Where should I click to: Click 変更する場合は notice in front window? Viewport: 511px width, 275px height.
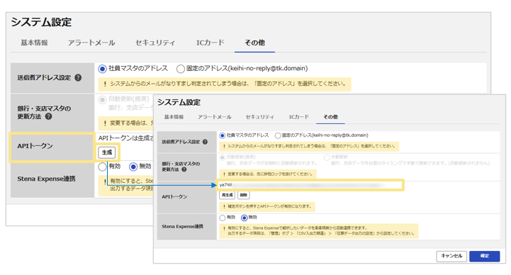point(268,174)
